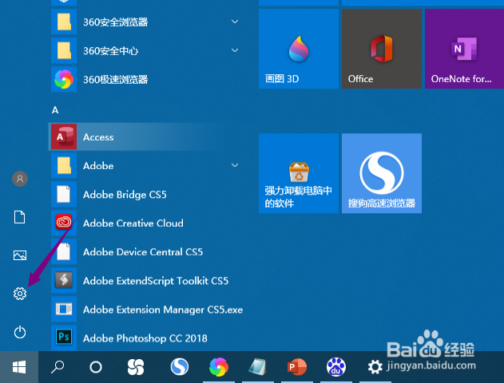Open the 强力卸载电脑中的软件 tile
The width and height of the screenshot is (504, 383).
coord(299,173)
